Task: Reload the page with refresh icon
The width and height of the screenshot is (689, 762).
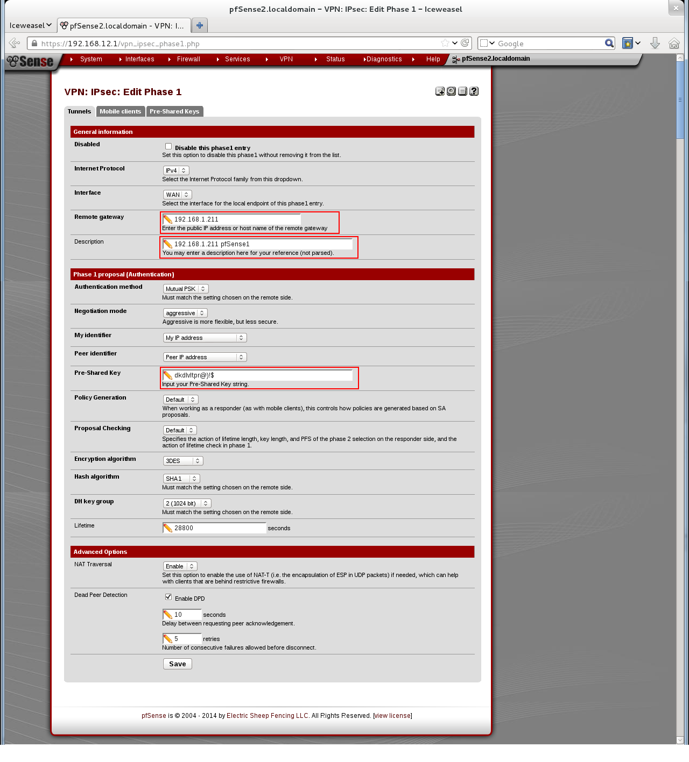Action: pos(465,43)
